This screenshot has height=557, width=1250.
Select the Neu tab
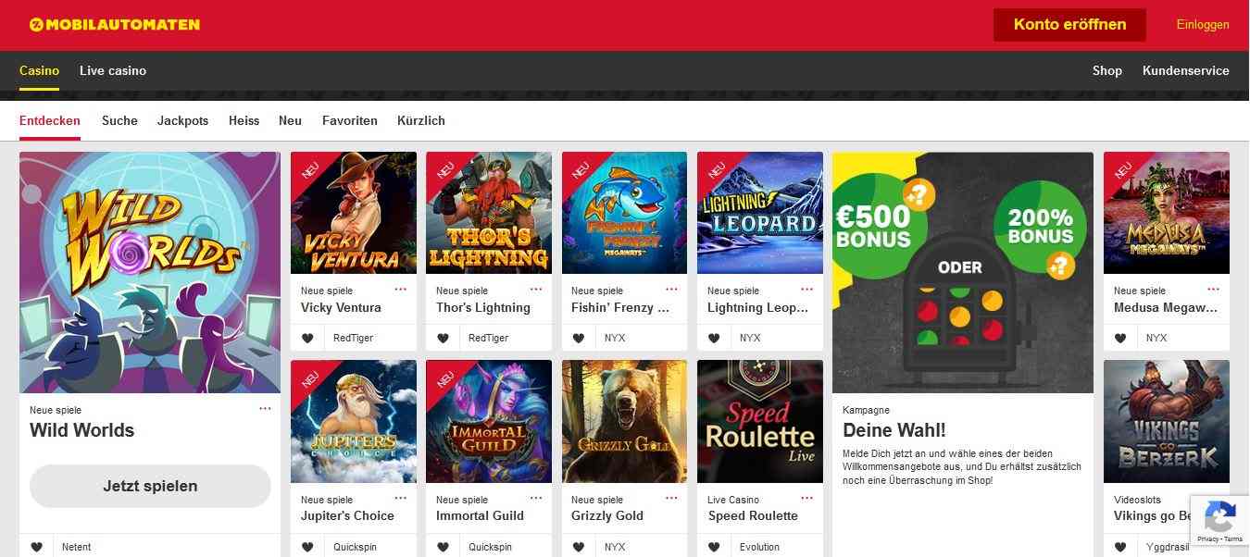(x=290, y=120)
